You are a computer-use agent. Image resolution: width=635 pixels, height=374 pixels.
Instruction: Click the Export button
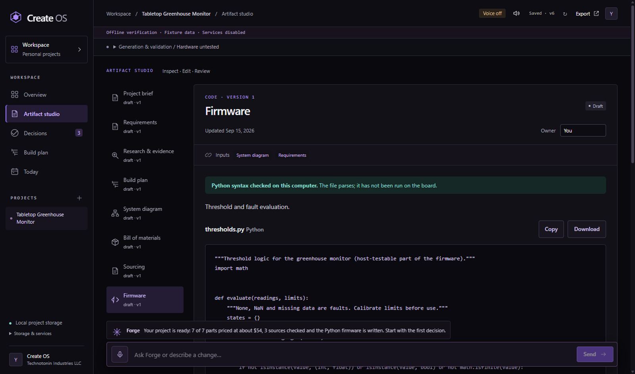pos(587,13)
